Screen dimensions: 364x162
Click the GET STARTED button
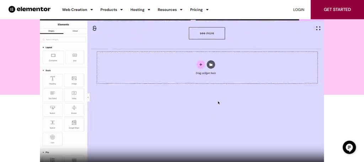(337, 10)
